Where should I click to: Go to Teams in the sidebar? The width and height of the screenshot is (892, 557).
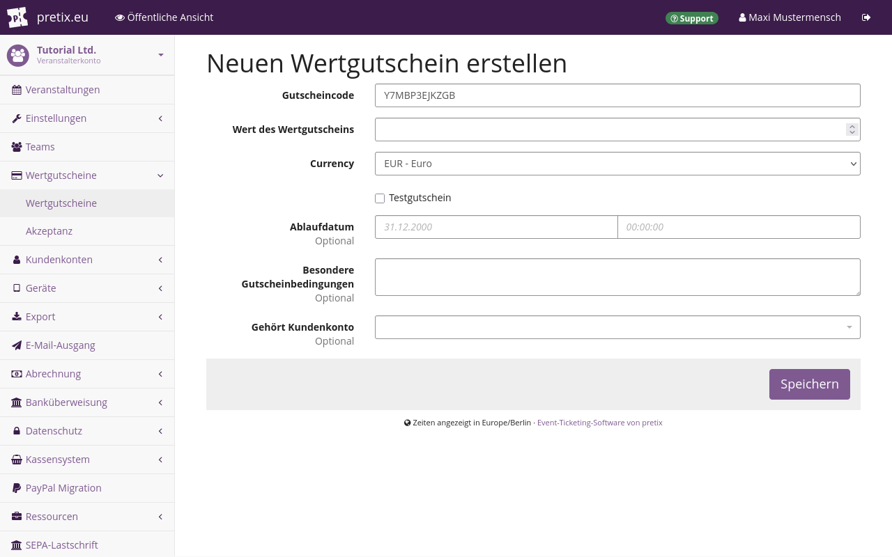tap(87, 147)
